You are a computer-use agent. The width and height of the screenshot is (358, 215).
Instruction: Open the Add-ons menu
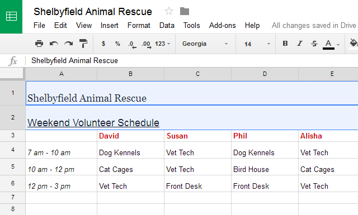(x=223, y=25)
